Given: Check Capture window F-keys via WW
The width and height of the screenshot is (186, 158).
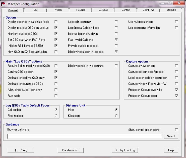Looking at the screenshot, I should click(x=176, y=84).
